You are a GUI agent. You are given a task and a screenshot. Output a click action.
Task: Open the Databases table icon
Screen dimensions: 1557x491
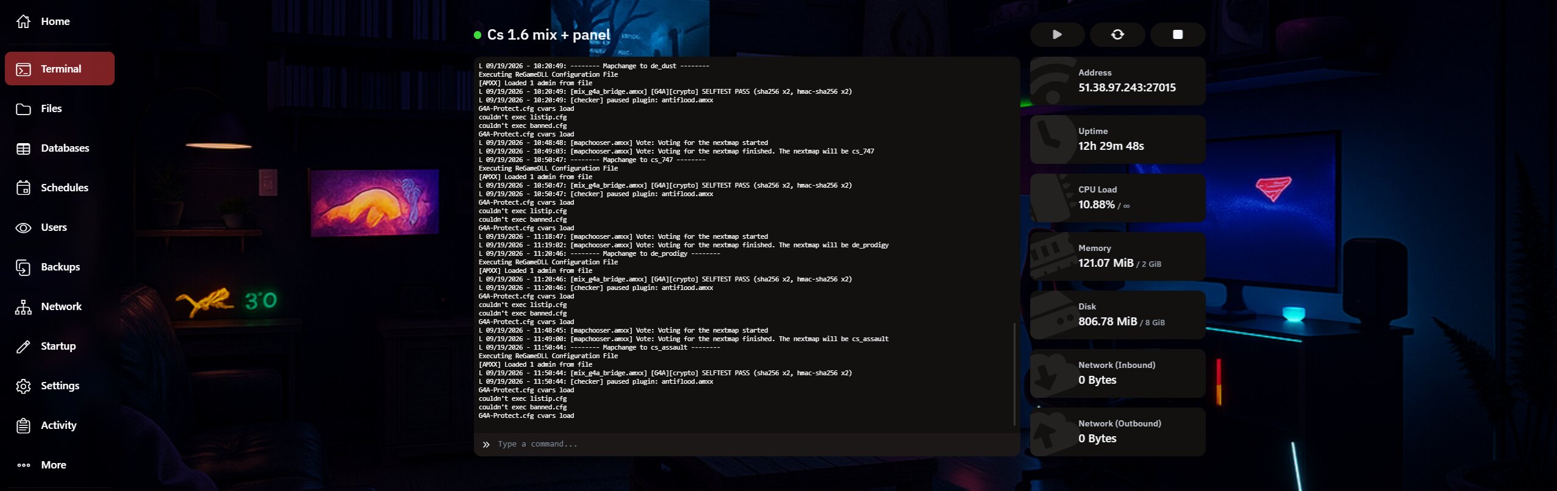pyautogui.click(x=23, y=149)
